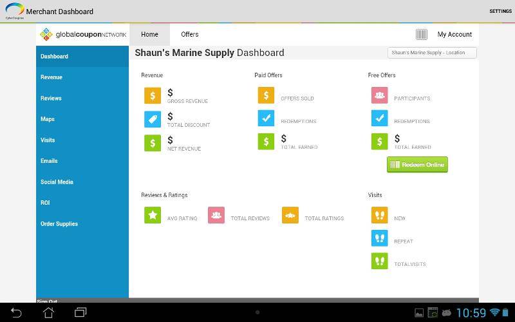Click the AVG RATING label

[x=182, y=218]
